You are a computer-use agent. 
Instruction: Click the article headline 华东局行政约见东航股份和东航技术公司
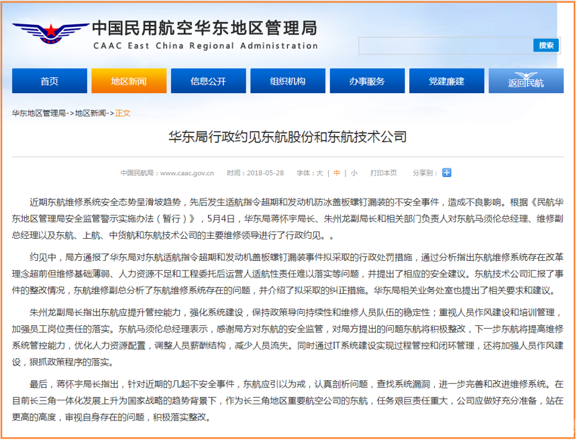[x=288, y=137]
